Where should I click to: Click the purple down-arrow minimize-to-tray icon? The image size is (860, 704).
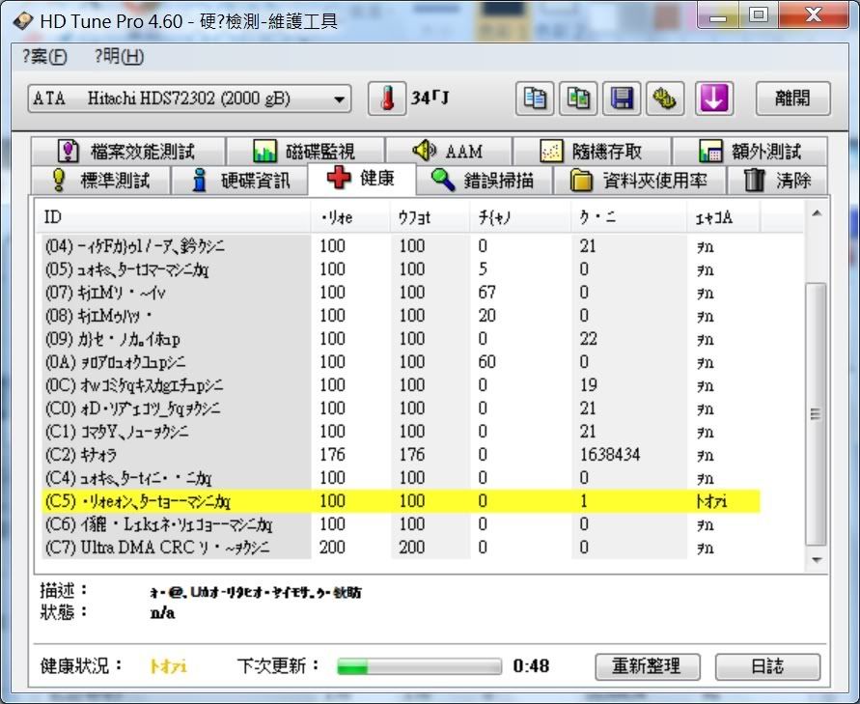click(714, 99)
